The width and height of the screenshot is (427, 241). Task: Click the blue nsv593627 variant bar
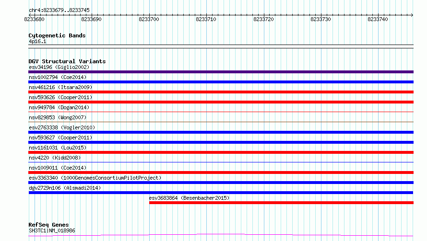221,142
